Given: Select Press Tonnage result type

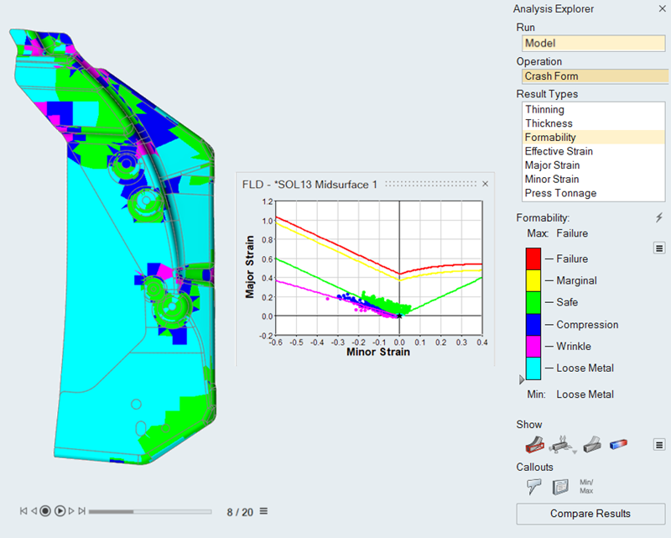Looking at the screenshot, I should point(560,193).
